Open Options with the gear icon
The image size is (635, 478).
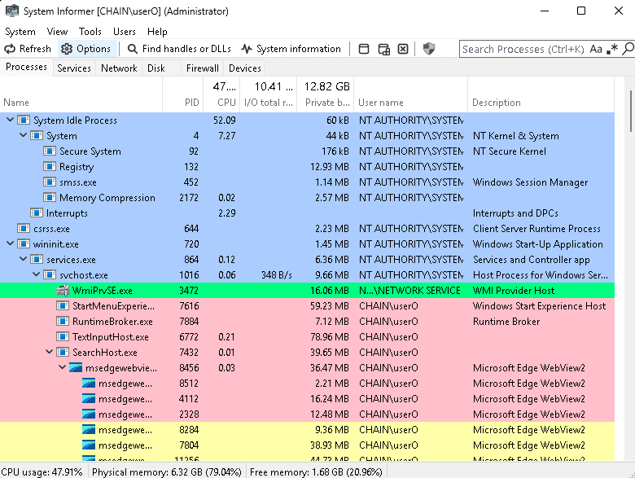pos(67,49)
